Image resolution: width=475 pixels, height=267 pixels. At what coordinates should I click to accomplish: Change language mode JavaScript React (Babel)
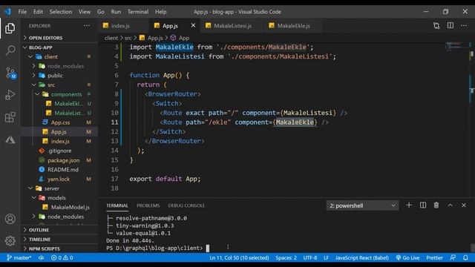(361, 257)
